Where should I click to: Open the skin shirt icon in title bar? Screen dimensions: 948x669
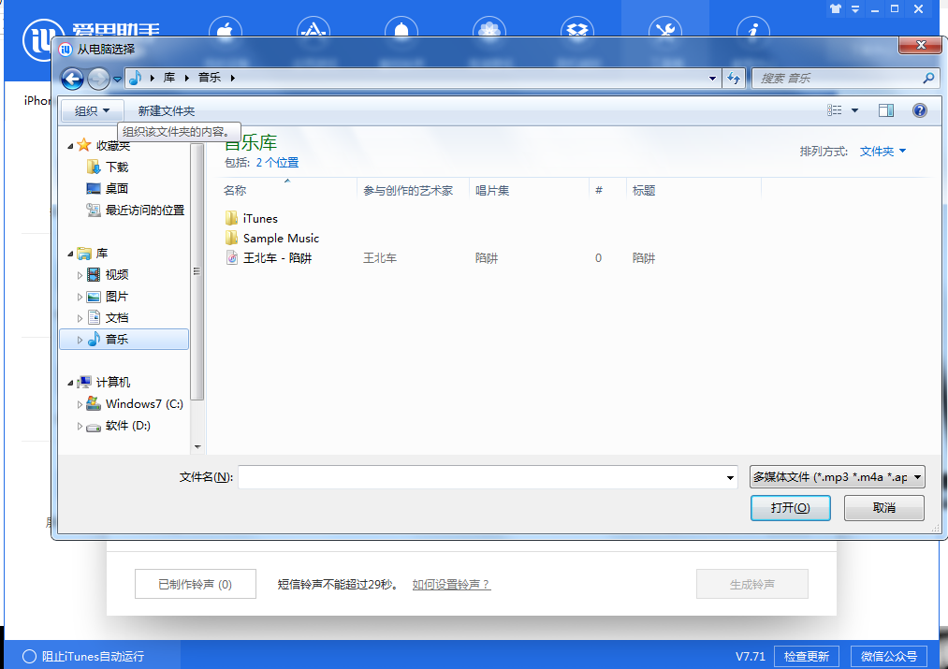(836, 9)
